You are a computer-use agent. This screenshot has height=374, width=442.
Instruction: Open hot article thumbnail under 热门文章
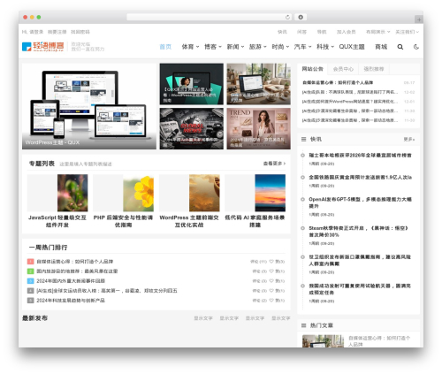tap(323, 341)
